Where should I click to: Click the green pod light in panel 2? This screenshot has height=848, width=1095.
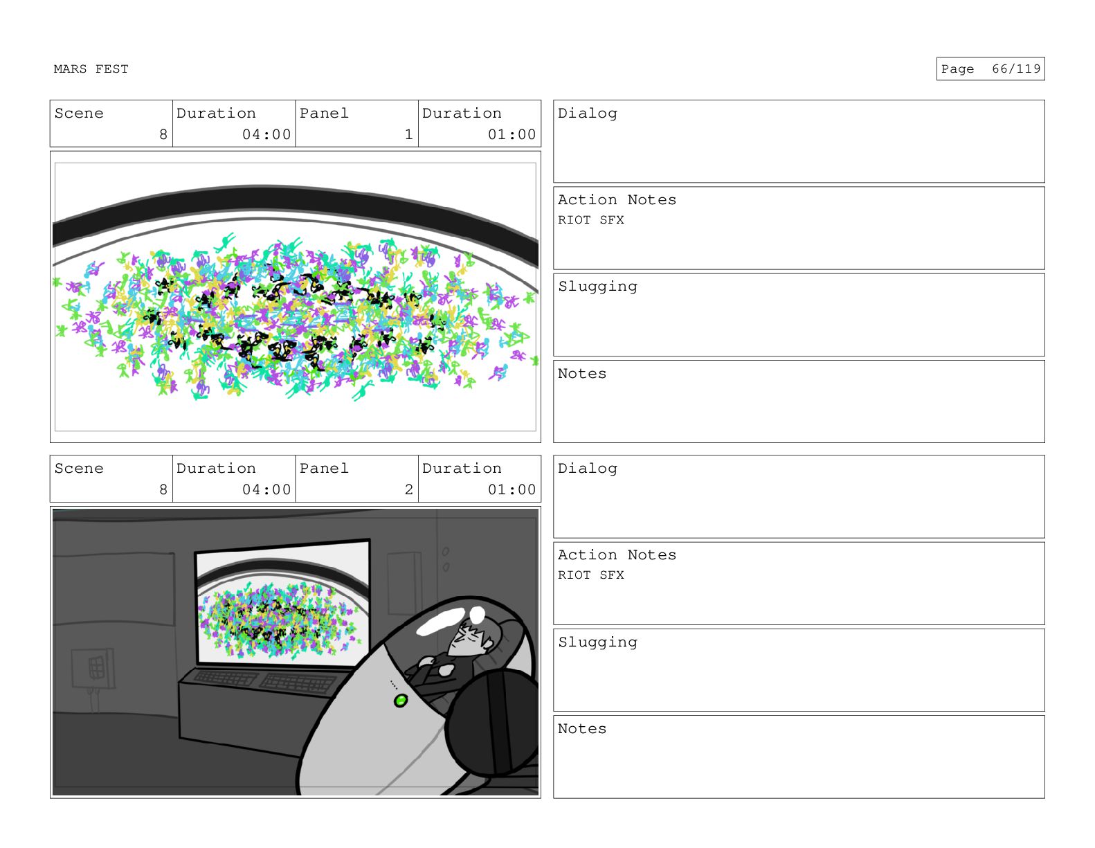pyautogui.click(x=400, y=701)
